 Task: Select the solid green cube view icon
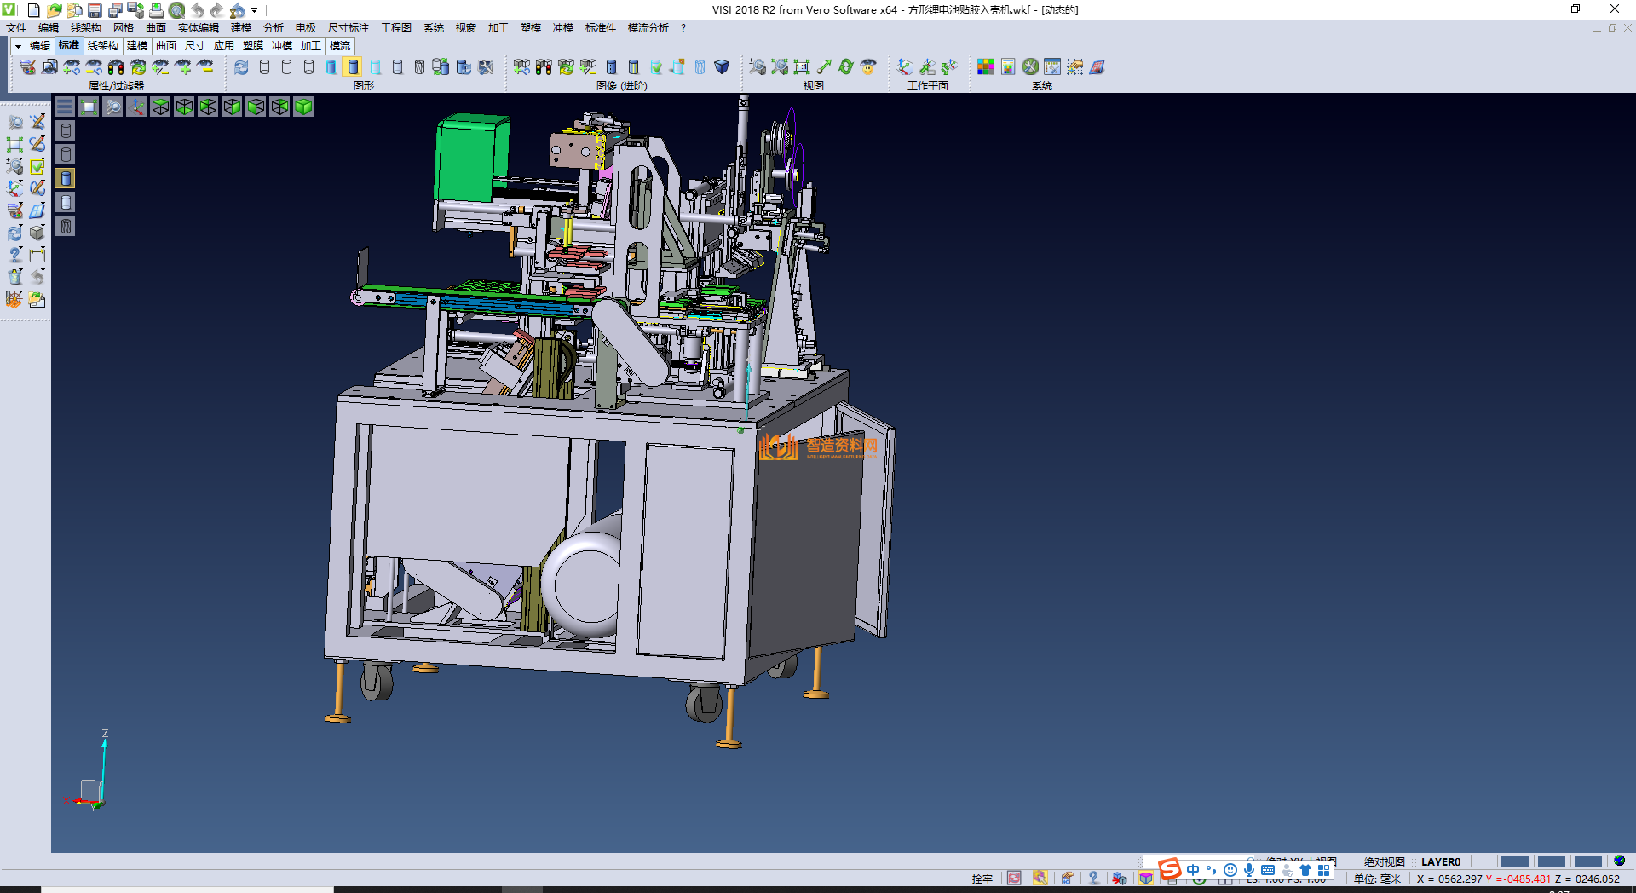click(303, 107)
